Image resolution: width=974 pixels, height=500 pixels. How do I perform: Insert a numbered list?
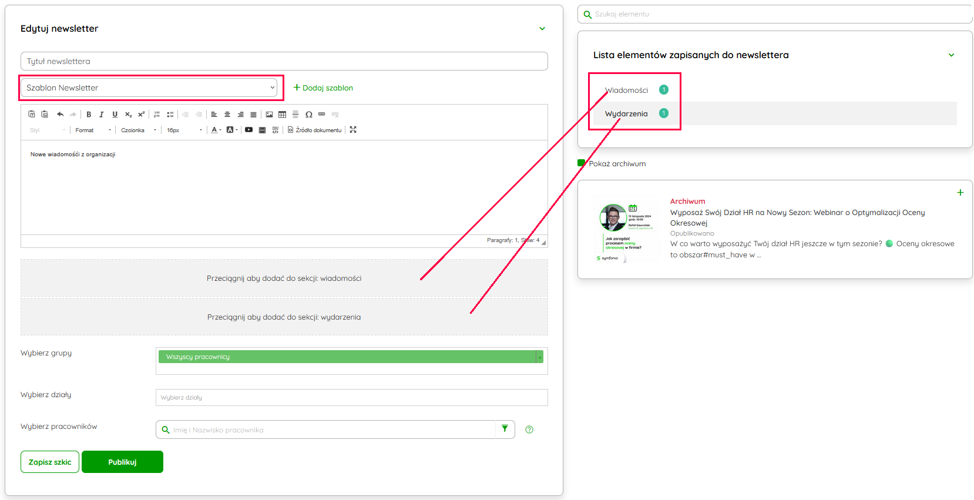pyautogui.click(x=157, y=115)
